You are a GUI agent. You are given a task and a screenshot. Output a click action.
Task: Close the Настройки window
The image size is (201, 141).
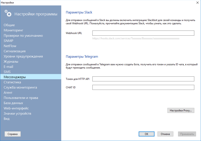click(197, 3)
